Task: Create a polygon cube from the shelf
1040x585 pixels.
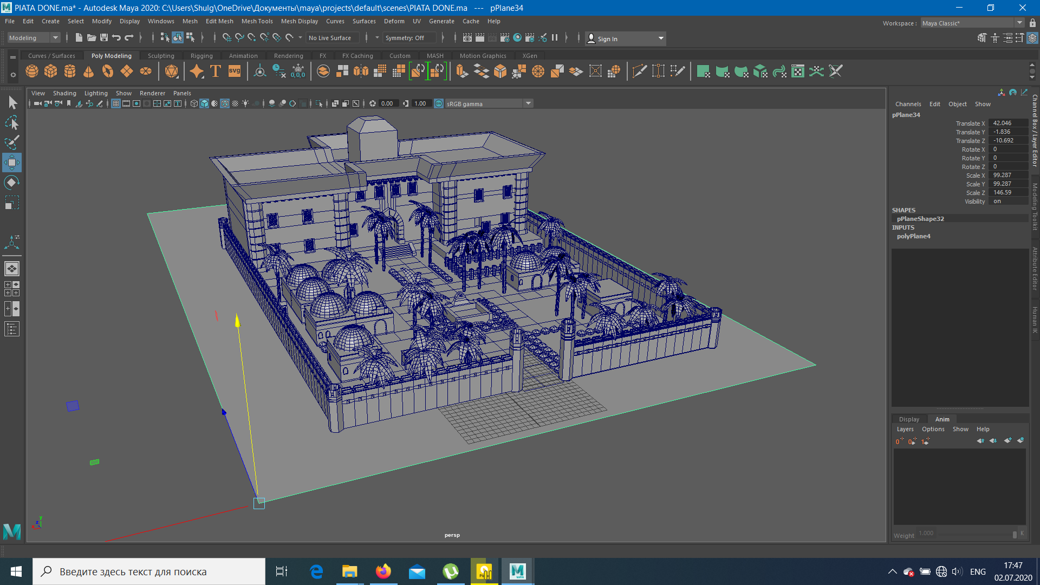Action: coord(51,71)
